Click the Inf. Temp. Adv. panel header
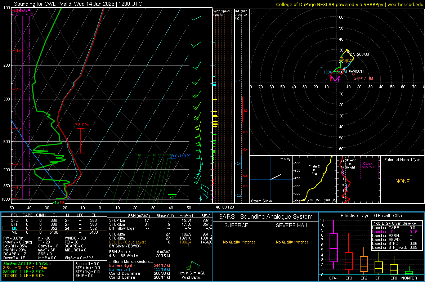This screenshot has width=425, height=282. click(241, 15)
